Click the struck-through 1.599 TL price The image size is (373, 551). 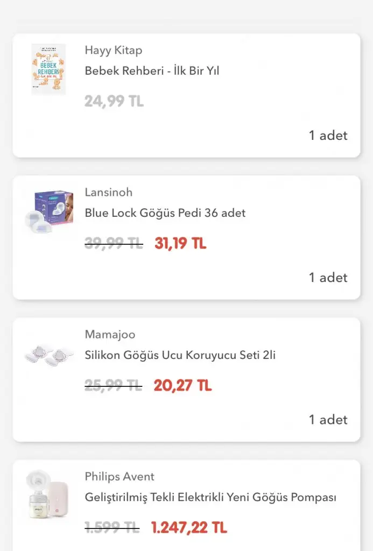tap(112, 528)
